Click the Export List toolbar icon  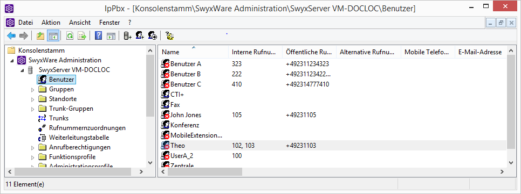point(82,36)
